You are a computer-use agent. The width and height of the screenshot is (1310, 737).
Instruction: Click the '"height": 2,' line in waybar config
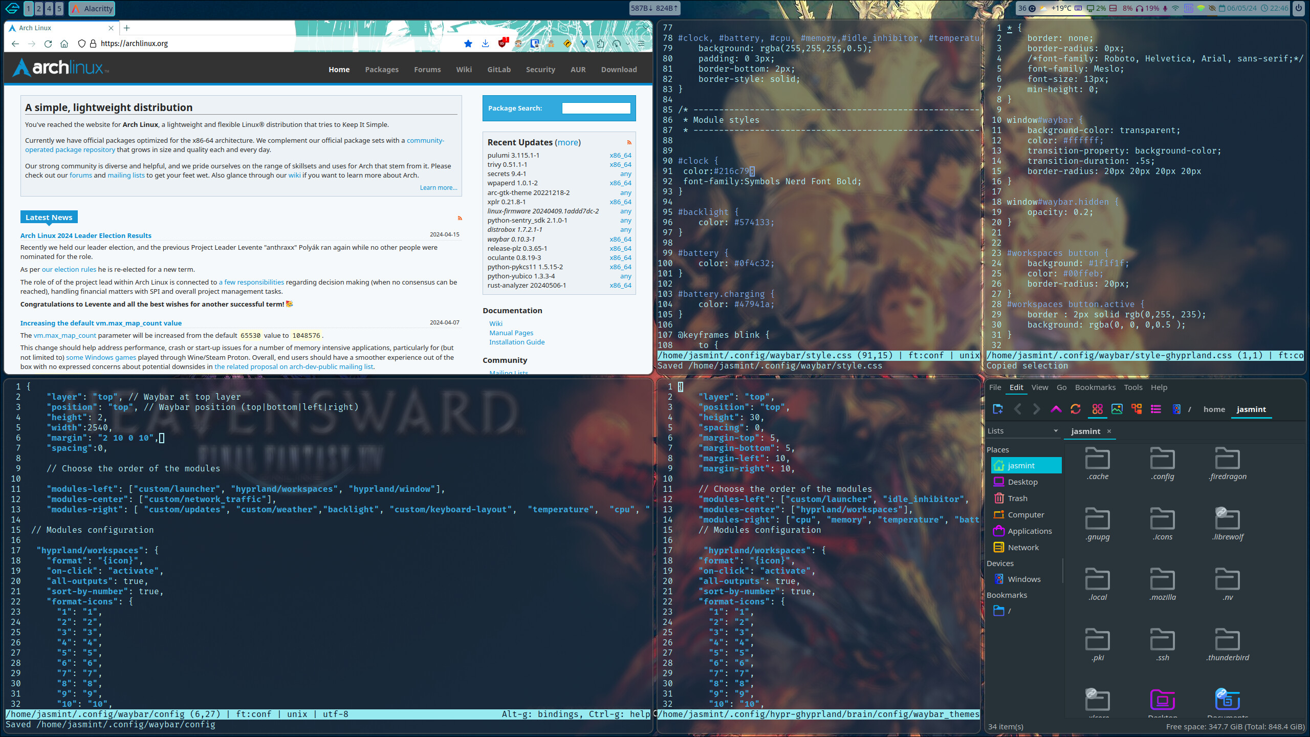pos(77,417)
